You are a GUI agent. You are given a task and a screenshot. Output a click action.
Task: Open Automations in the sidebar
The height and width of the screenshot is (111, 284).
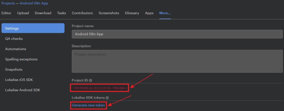(x=16, y=49)
